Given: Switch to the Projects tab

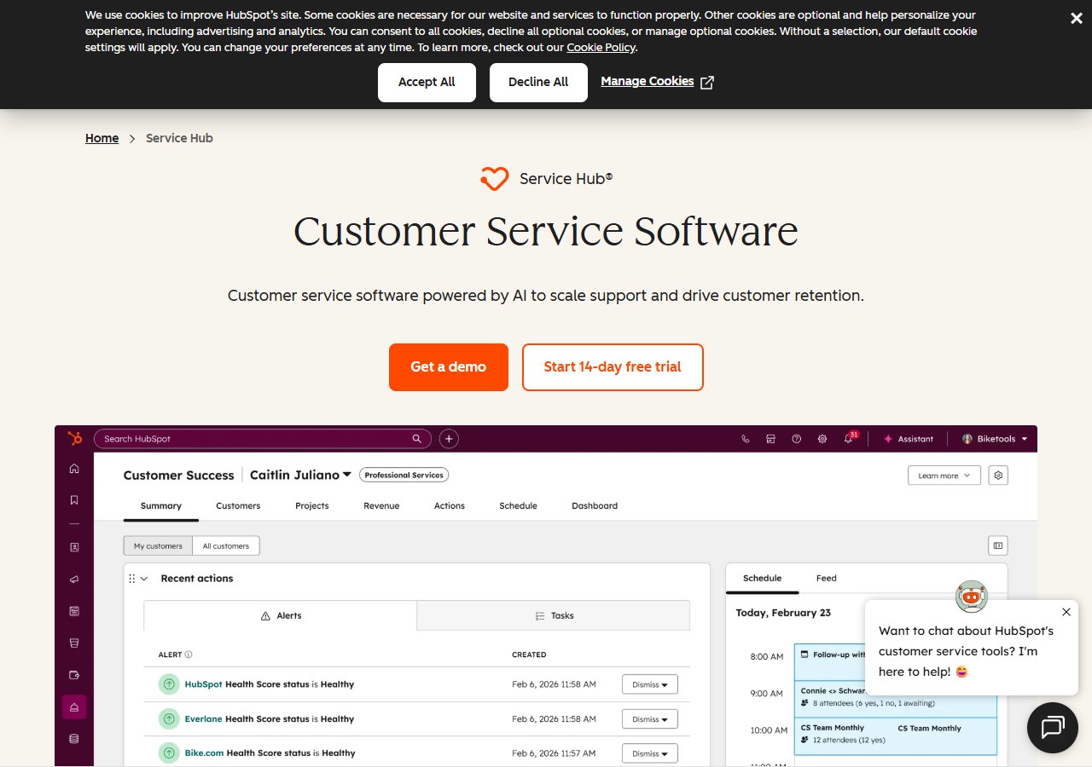Looking at the screenshot, I should click(312, 505).
